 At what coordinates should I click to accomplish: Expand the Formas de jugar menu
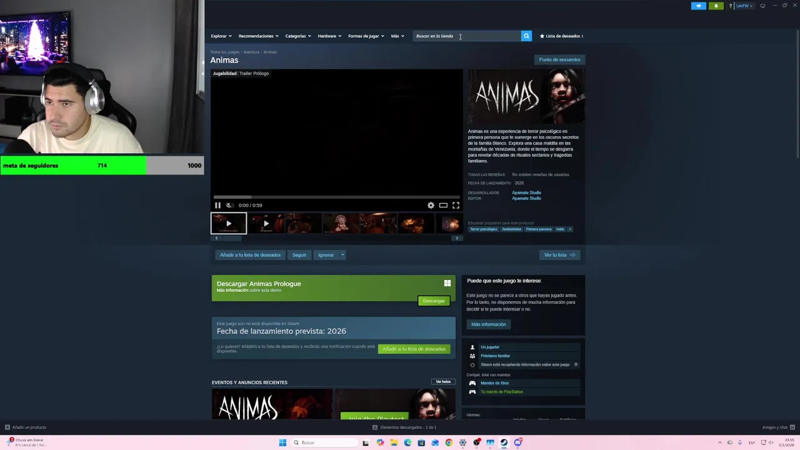pyautogui.click(x=366, y=36)
